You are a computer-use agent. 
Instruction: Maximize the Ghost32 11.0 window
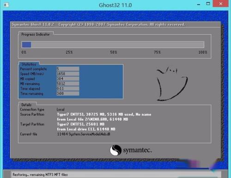[208, 4]
